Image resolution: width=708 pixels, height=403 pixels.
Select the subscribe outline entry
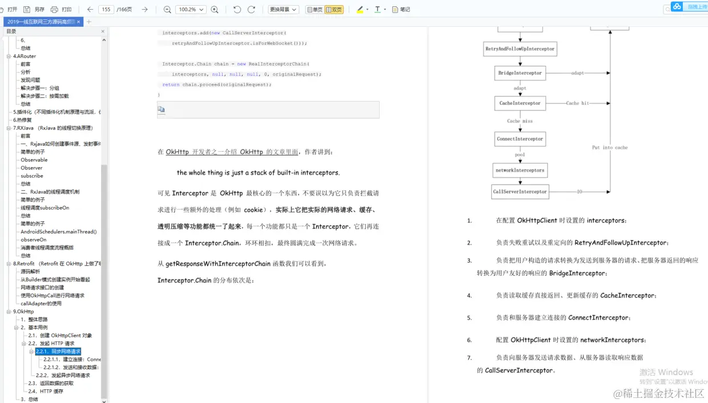point(32,176)
